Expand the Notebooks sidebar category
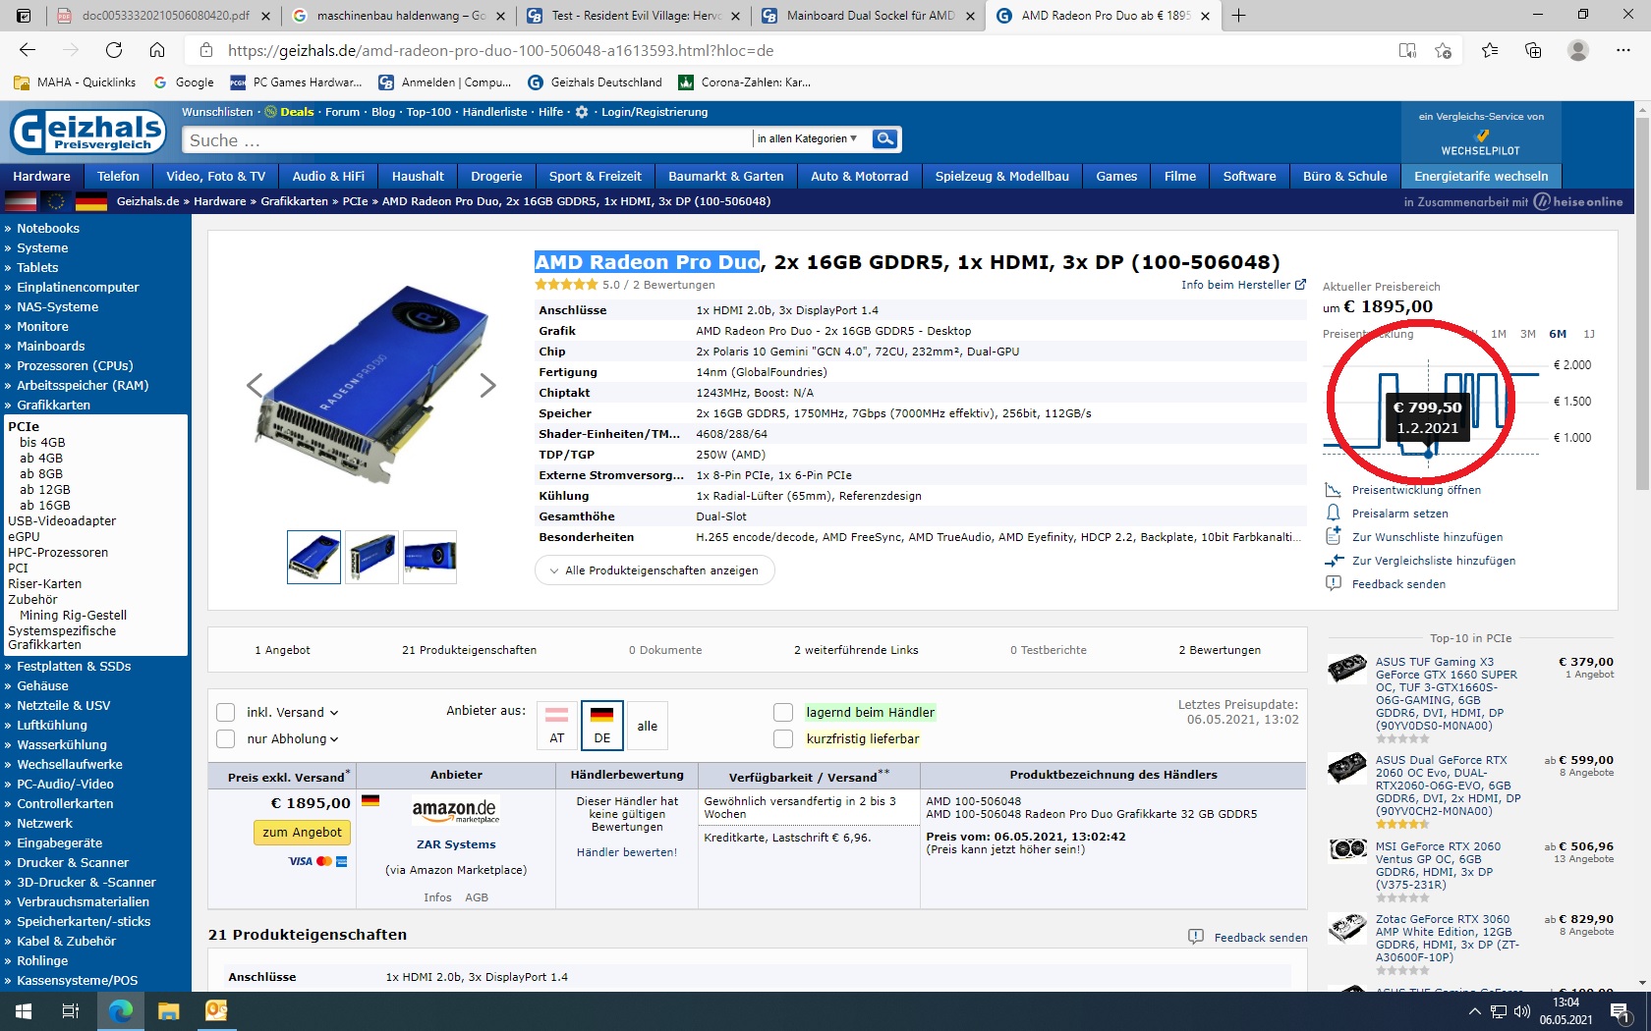 [47, 228]
